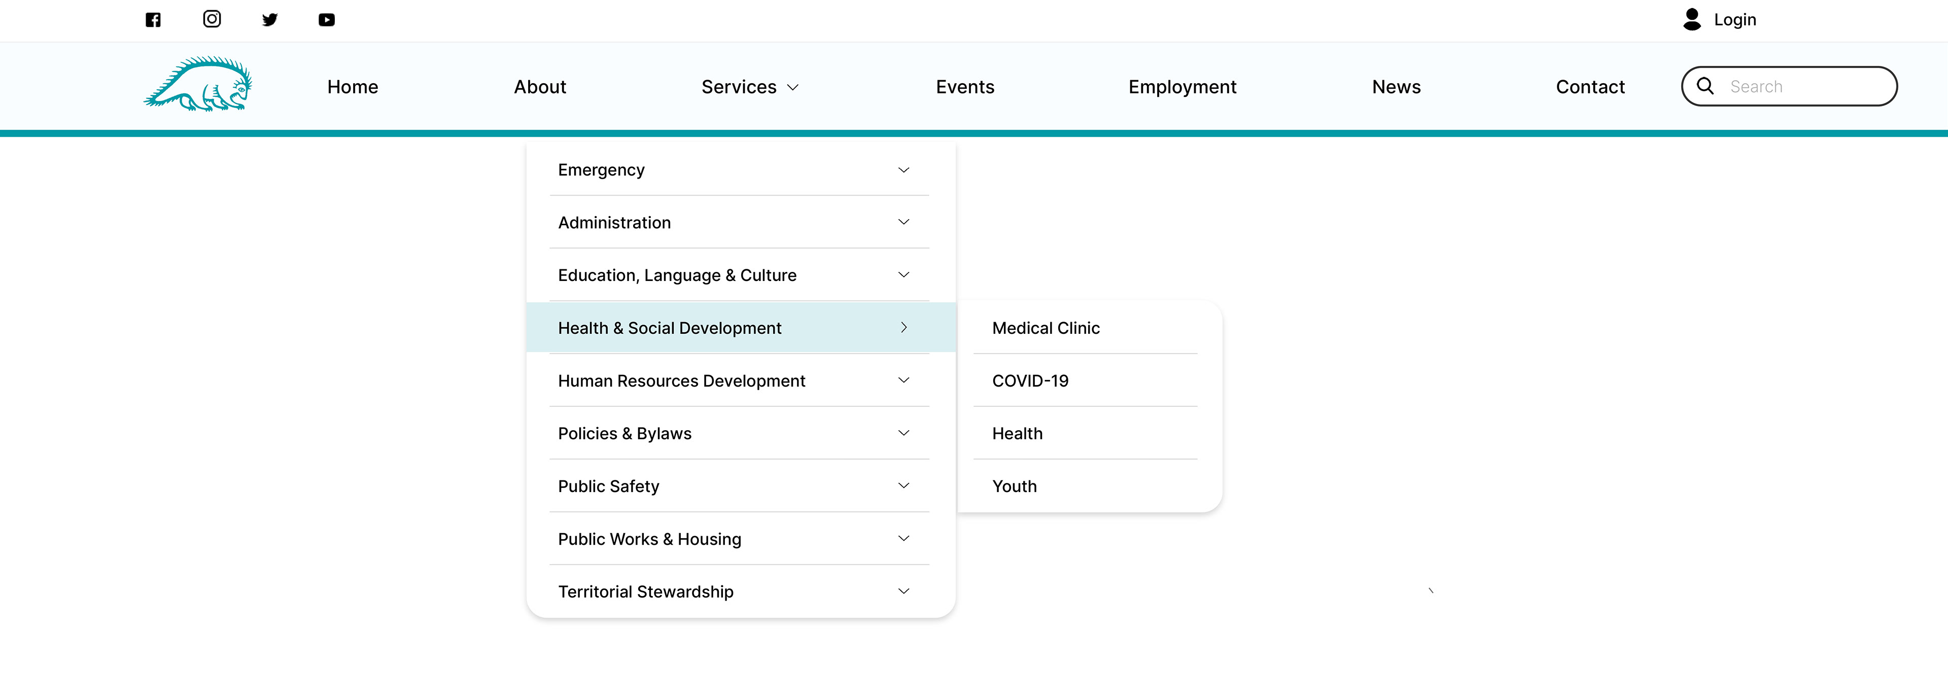Image resolution: width=1948 pixels, height=699 pixels.
Task: Open the News navigation link
Action: tap(1396, 87)
